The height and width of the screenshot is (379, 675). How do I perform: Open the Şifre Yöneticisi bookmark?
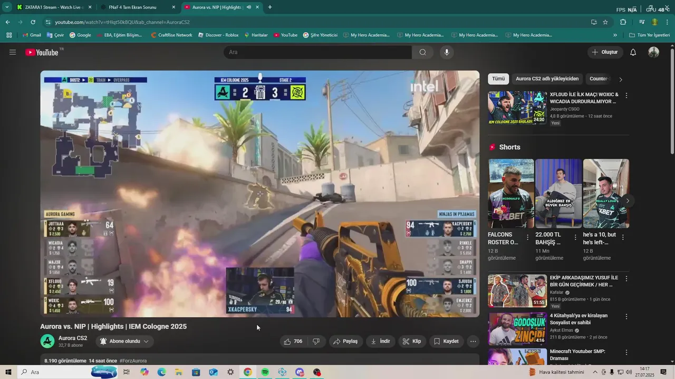pos(320,35)
